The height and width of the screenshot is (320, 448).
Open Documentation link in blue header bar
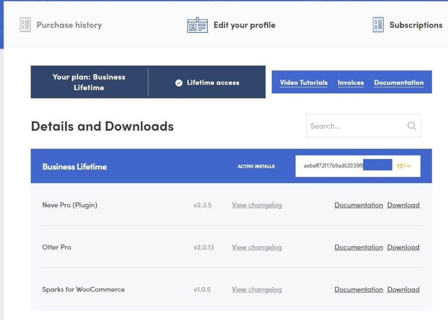[x=399, y=82]
